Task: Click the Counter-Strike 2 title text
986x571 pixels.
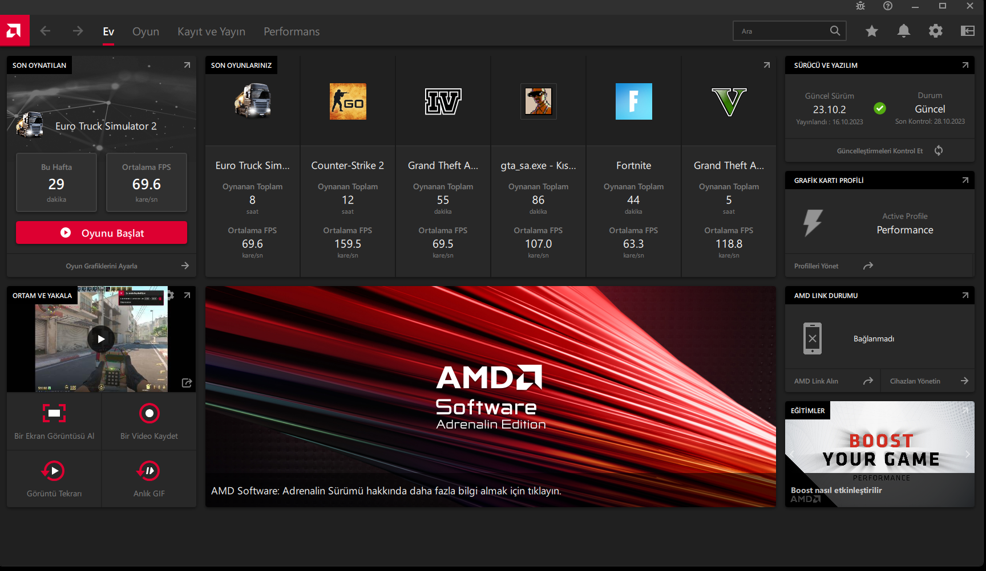Action: [347, 165]
